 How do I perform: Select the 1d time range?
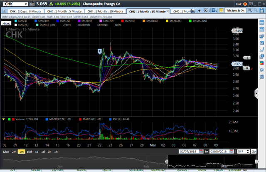tap(43, 152)
